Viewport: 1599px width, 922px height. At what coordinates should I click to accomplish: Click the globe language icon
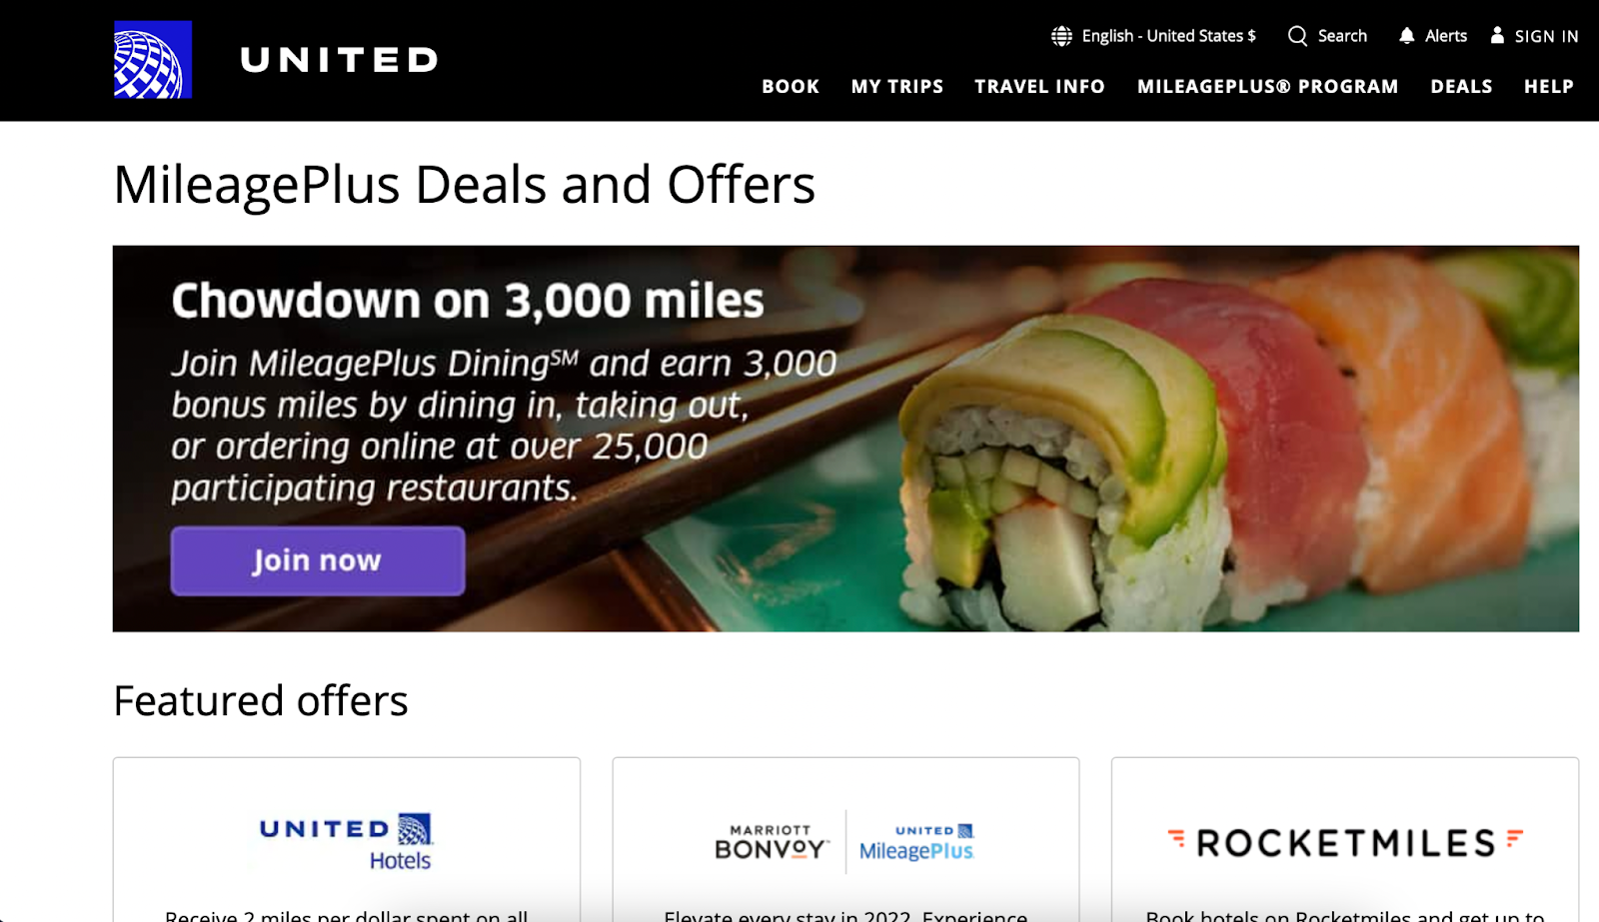click(1061, 36)
